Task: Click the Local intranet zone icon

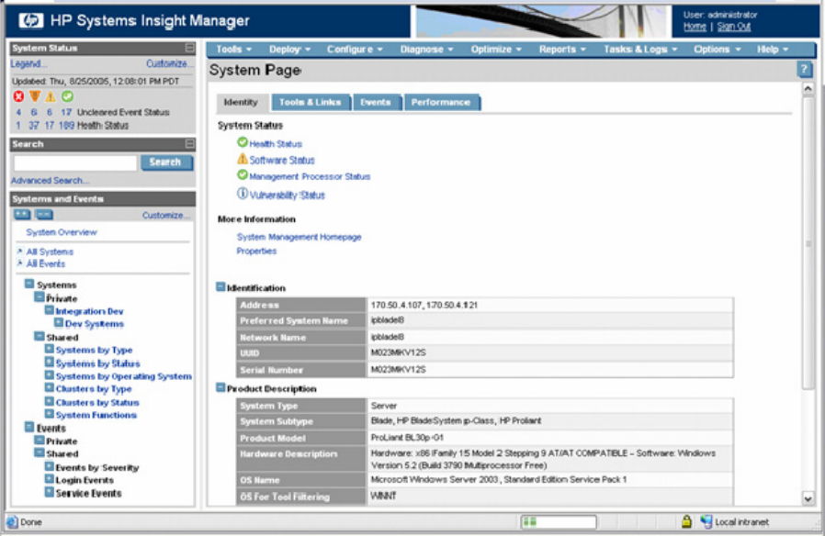Action: point(706,521)
